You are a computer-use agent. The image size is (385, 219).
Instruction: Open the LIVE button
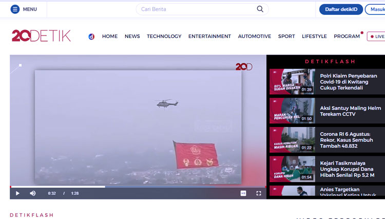pyautogui.click(x=376, y=36)
